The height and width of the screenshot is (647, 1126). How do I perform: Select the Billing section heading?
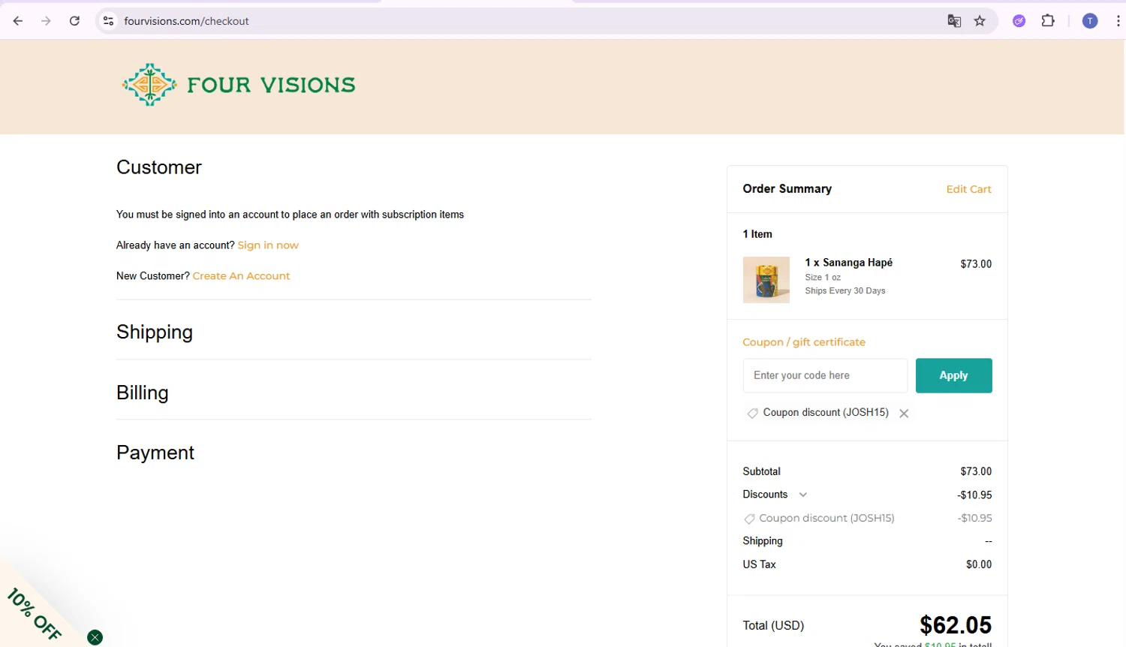click(x=143, y=393)
